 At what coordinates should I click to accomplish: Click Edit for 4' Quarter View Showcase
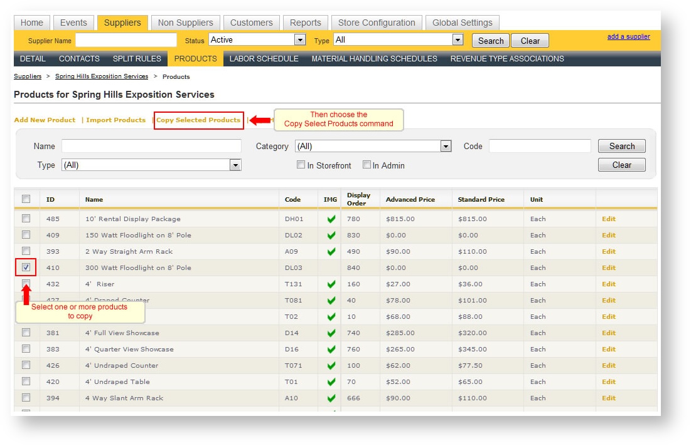click(609, 350)
